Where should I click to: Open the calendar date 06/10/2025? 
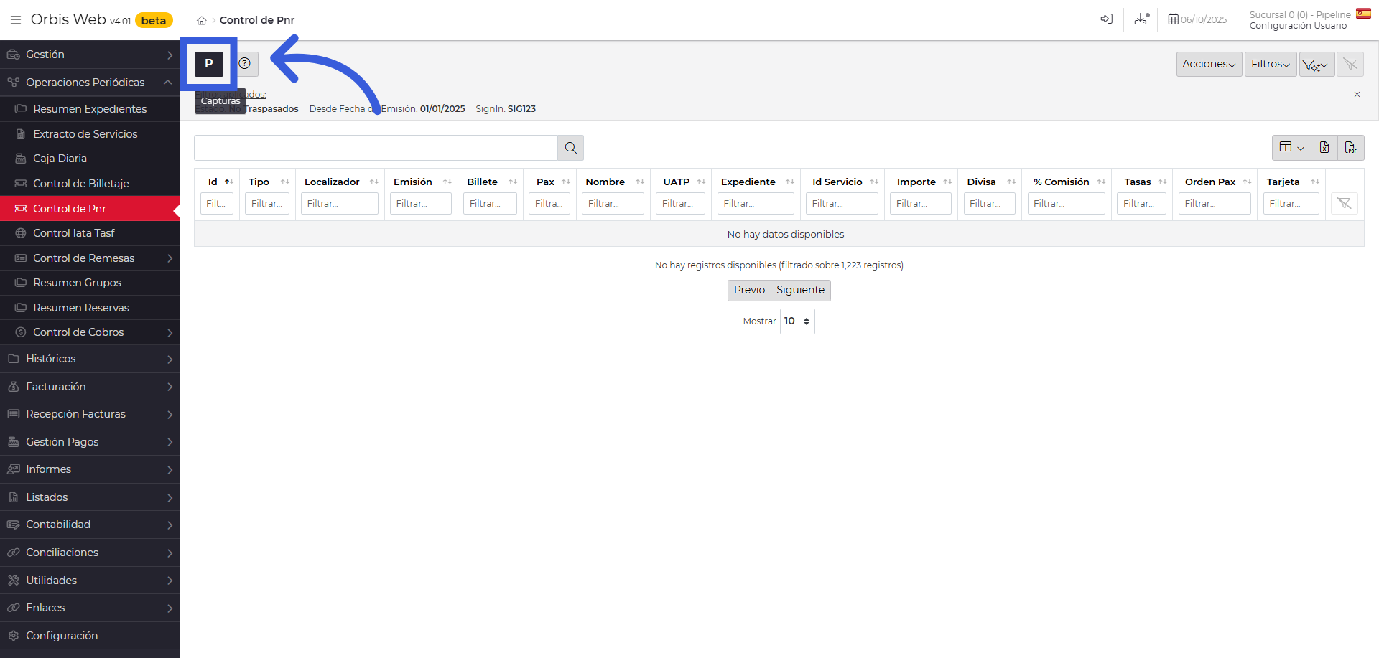[x=1197, y=20]
